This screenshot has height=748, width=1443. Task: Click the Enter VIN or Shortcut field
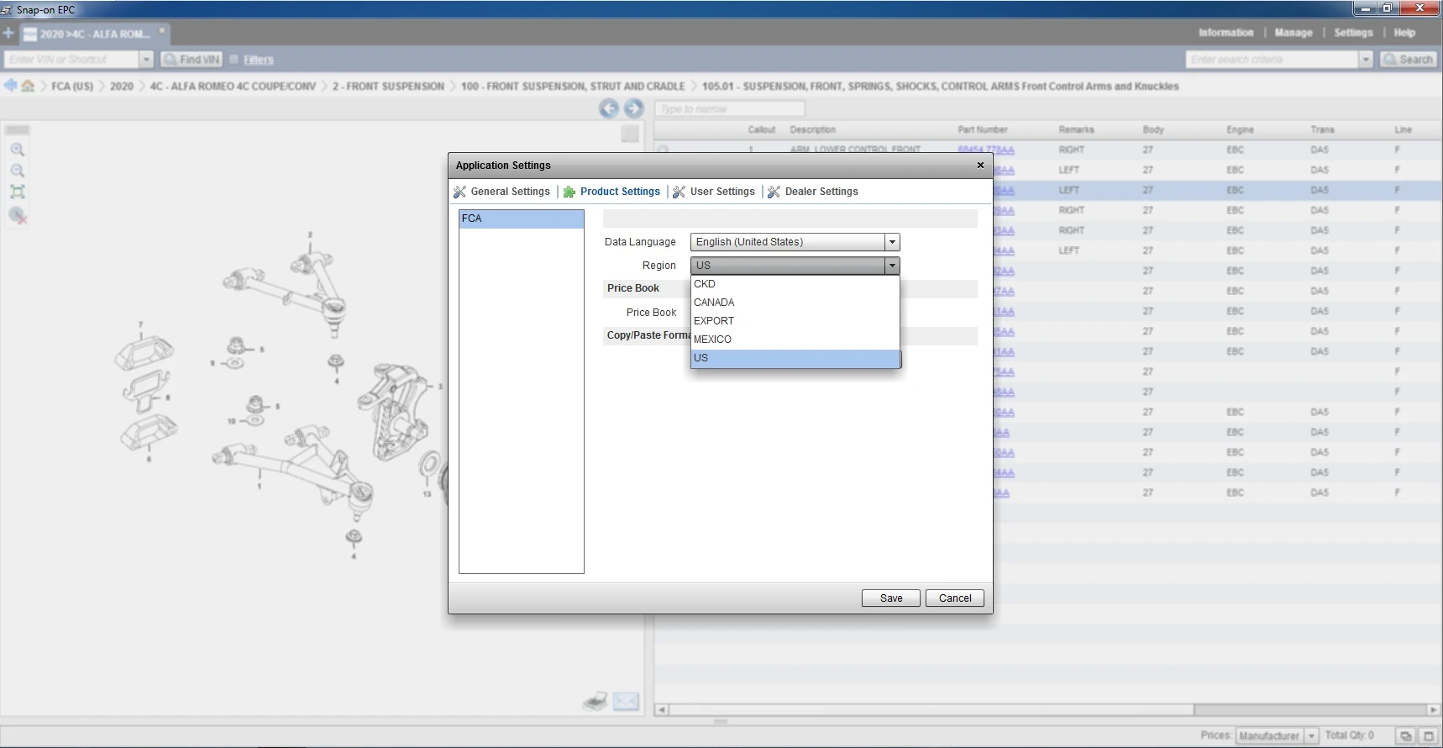[71, 60]
